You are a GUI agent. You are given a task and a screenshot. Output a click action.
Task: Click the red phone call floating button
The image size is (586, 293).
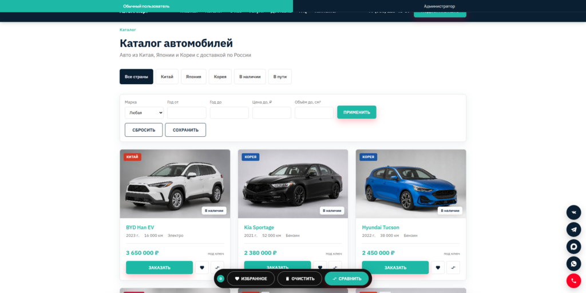tap(573, 281)
